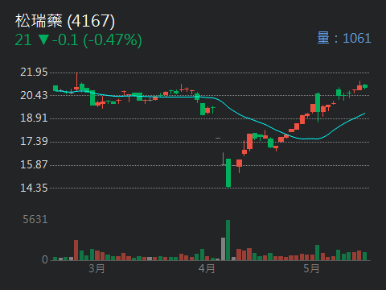Click the 0 volume axis label
The image size is (386, 290).
(45, 259)
